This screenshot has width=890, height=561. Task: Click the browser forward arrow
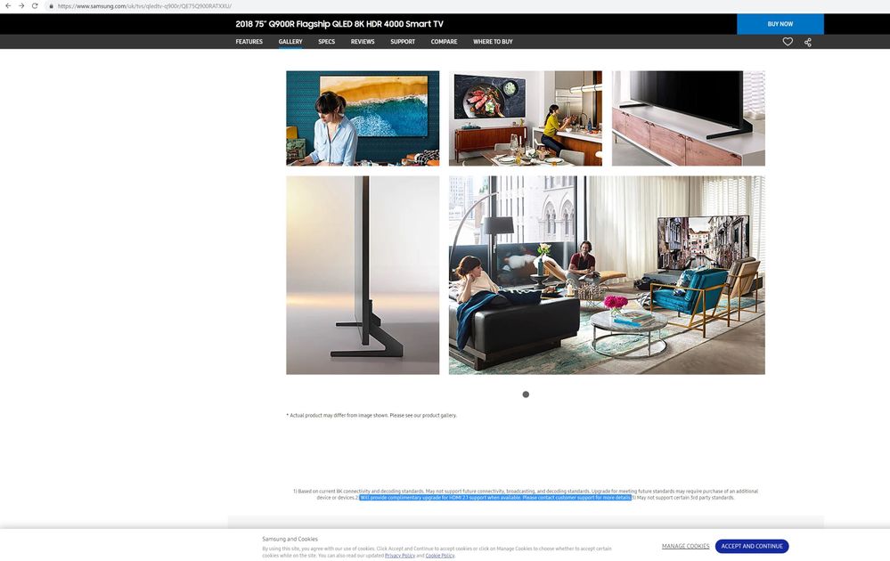21,5
